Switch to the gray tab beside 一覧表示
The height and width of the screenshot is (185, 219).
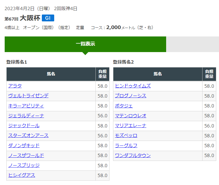pos(193,44)
